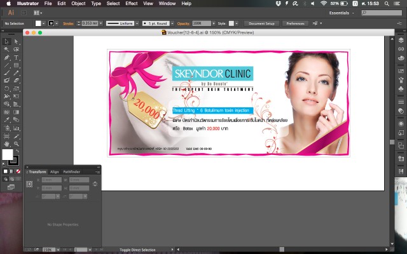Screen dimensions: 407x254
Task: Open the stroke color dropdown in control bar
Action: pos(57,23)
